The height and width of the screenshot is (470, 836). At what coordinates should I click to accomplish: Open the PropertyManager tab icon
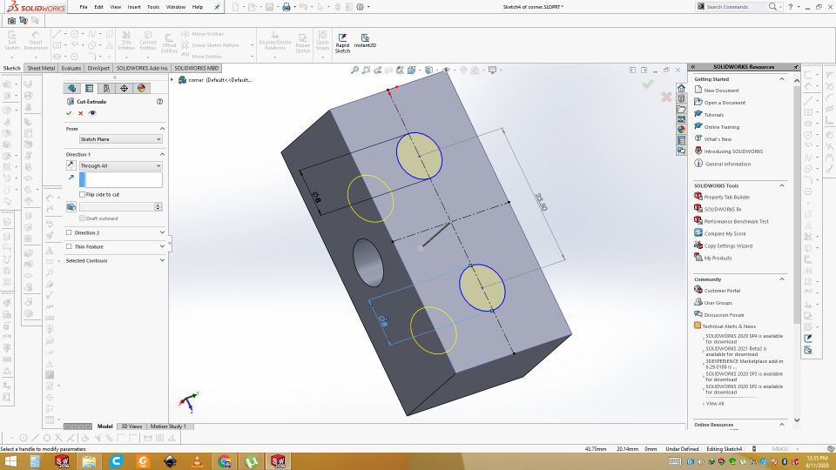click(x=89, y=89)
